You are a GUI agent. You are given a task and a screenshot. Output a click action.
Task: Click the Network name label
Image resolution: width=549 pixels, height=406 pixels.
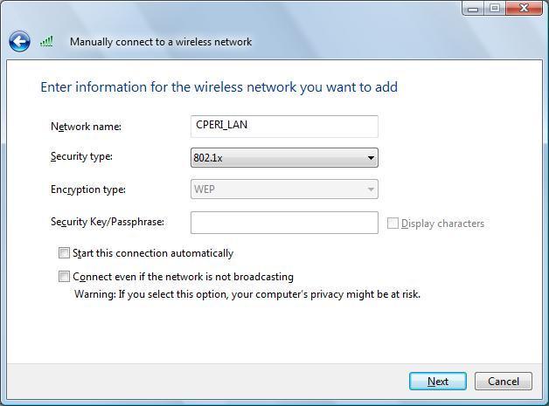(x=87, y=127)
